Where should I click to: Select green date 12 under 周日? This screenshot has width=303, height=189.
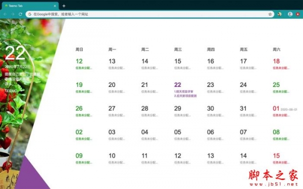79,61
